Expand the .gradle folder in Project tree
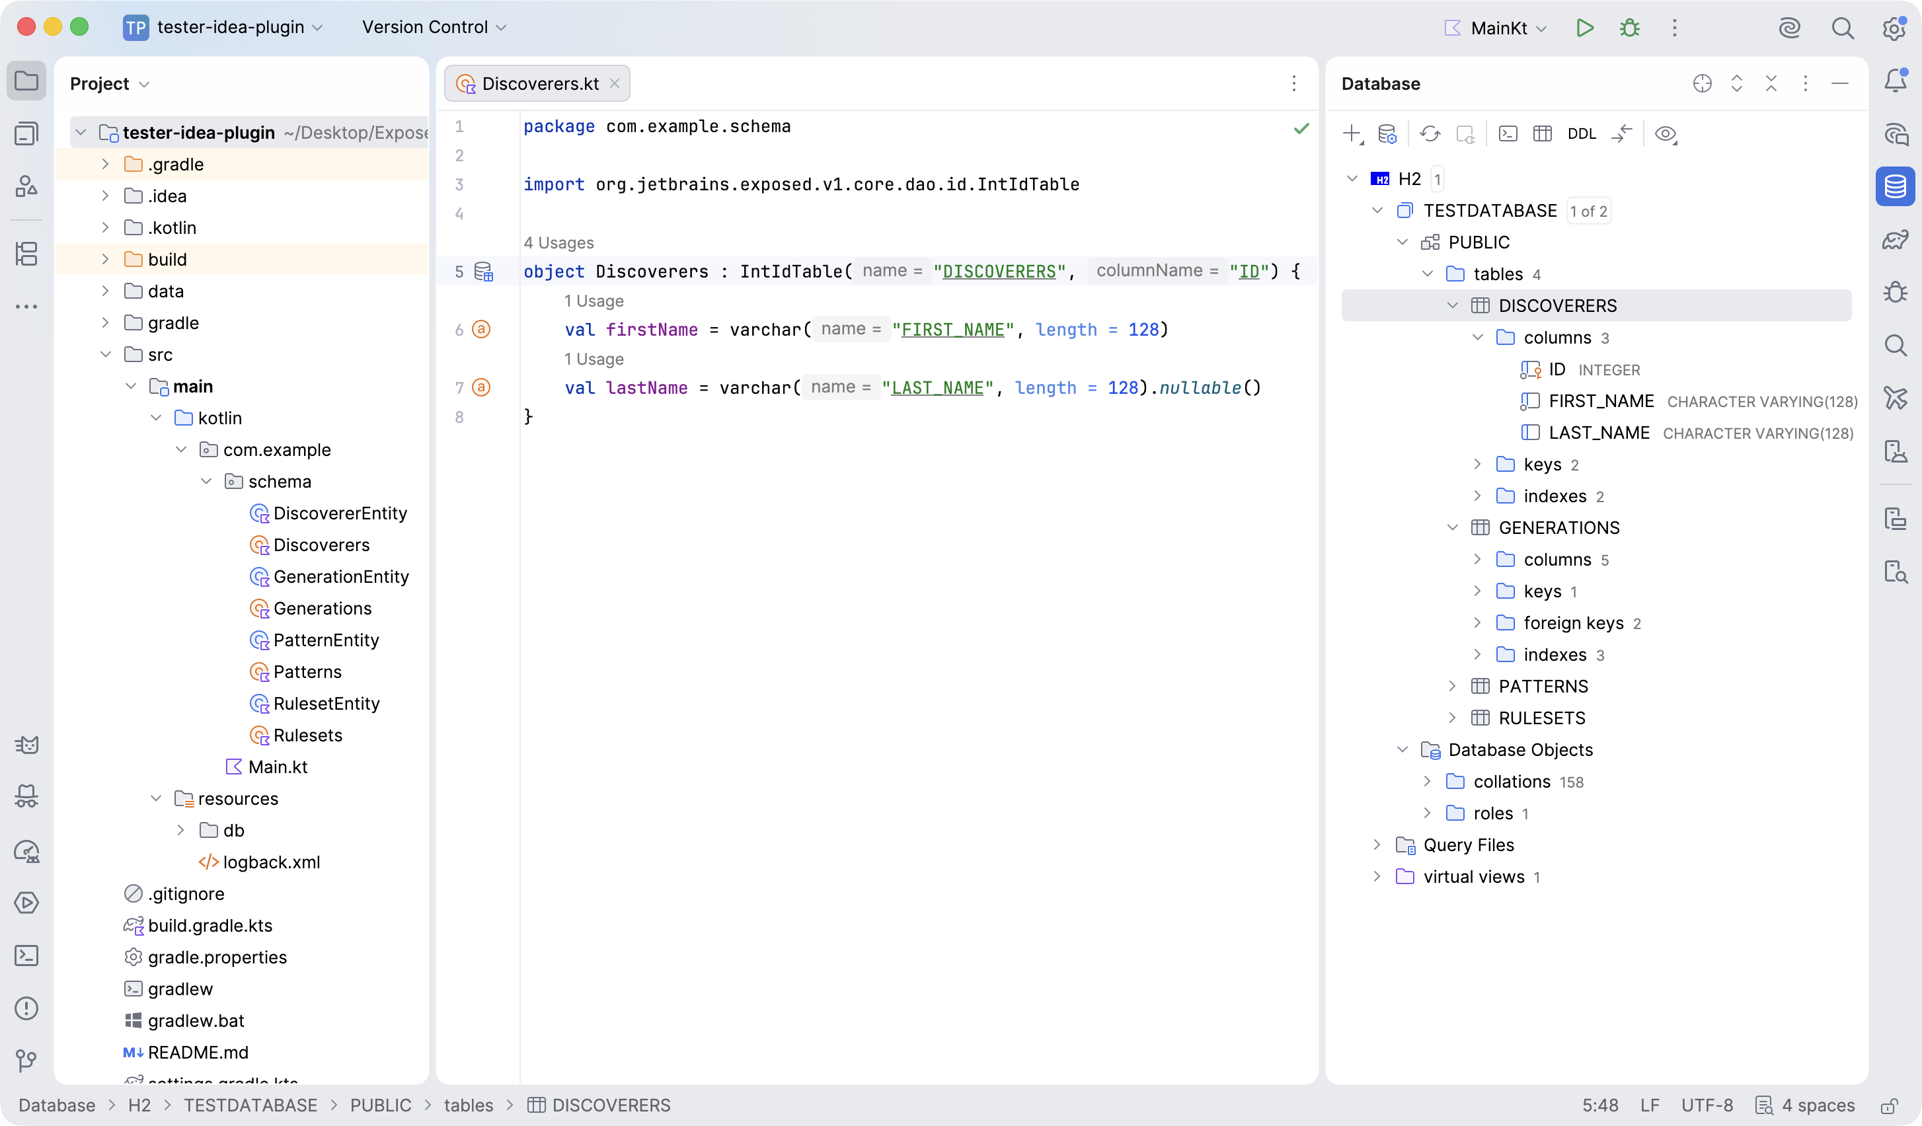Screen dimensions: 1922x1126 105,164
